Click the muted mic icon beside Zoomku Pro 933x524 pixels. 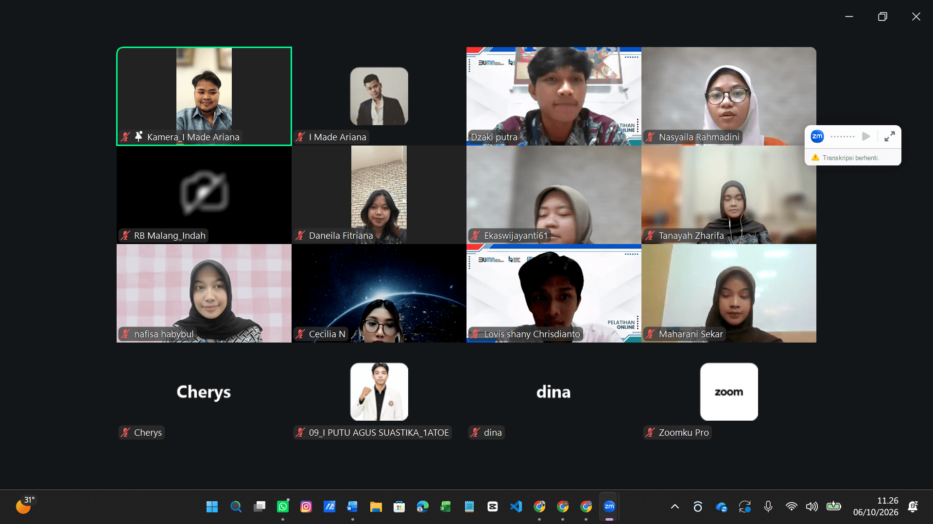point(651,432)
